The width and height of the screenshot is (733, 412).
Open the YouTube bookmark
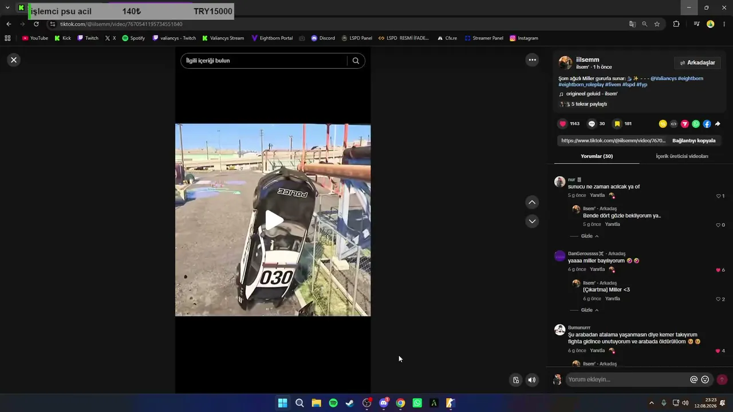35,38
